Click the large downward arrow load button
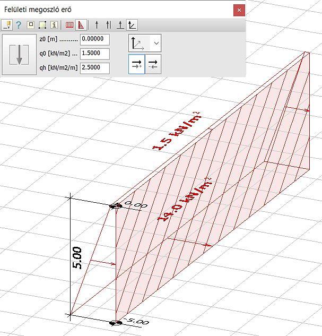Viewport: 322px width, 336px height. (19, 55)
